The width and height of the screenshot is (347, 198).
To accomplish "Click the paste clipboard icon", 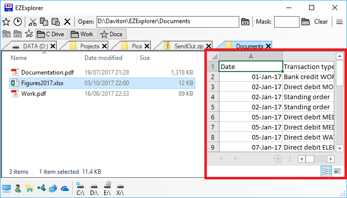I will pos(56,22).
